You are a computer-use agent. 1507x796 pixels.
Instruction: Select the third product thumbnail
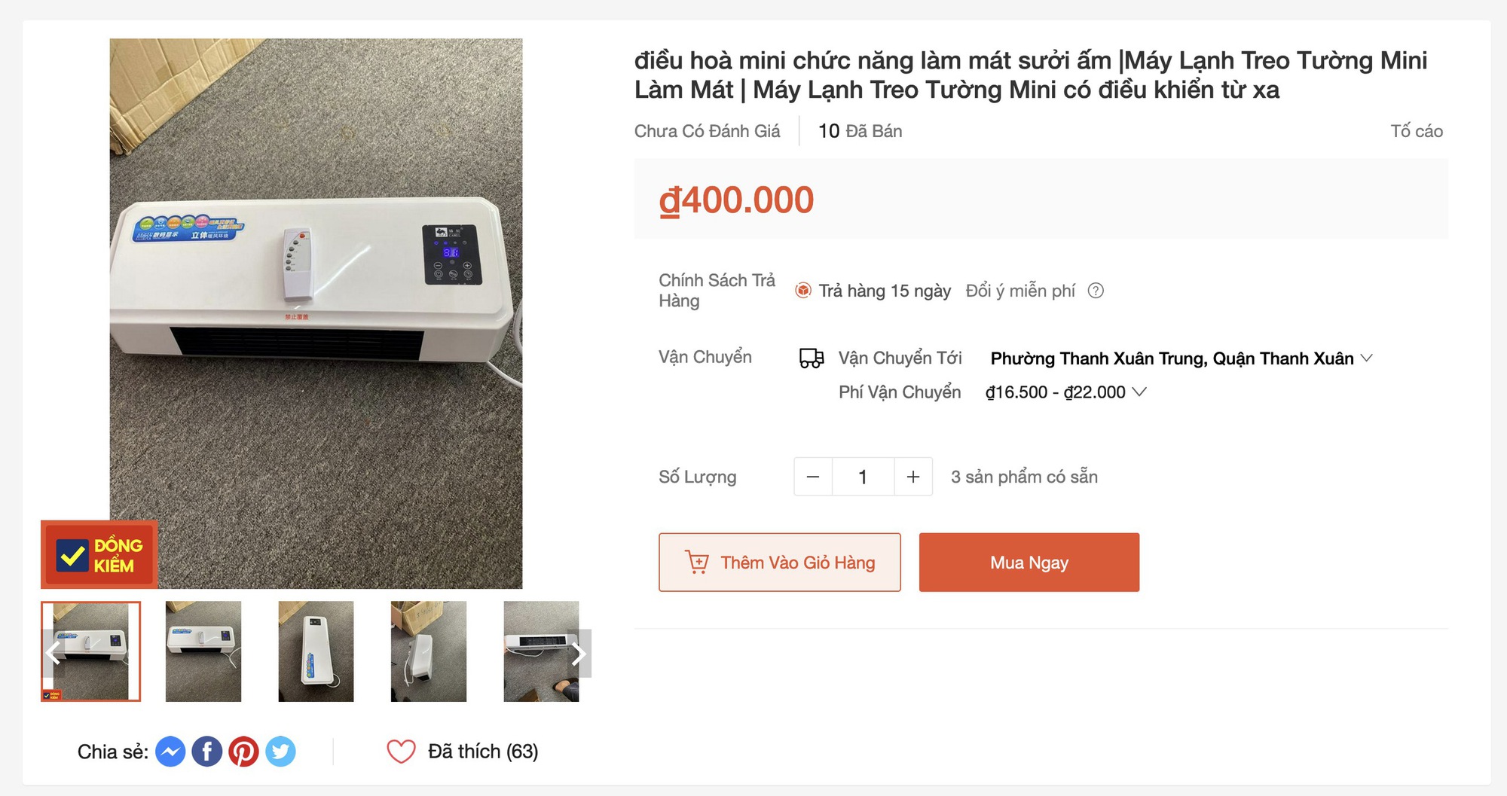(316, 651)
